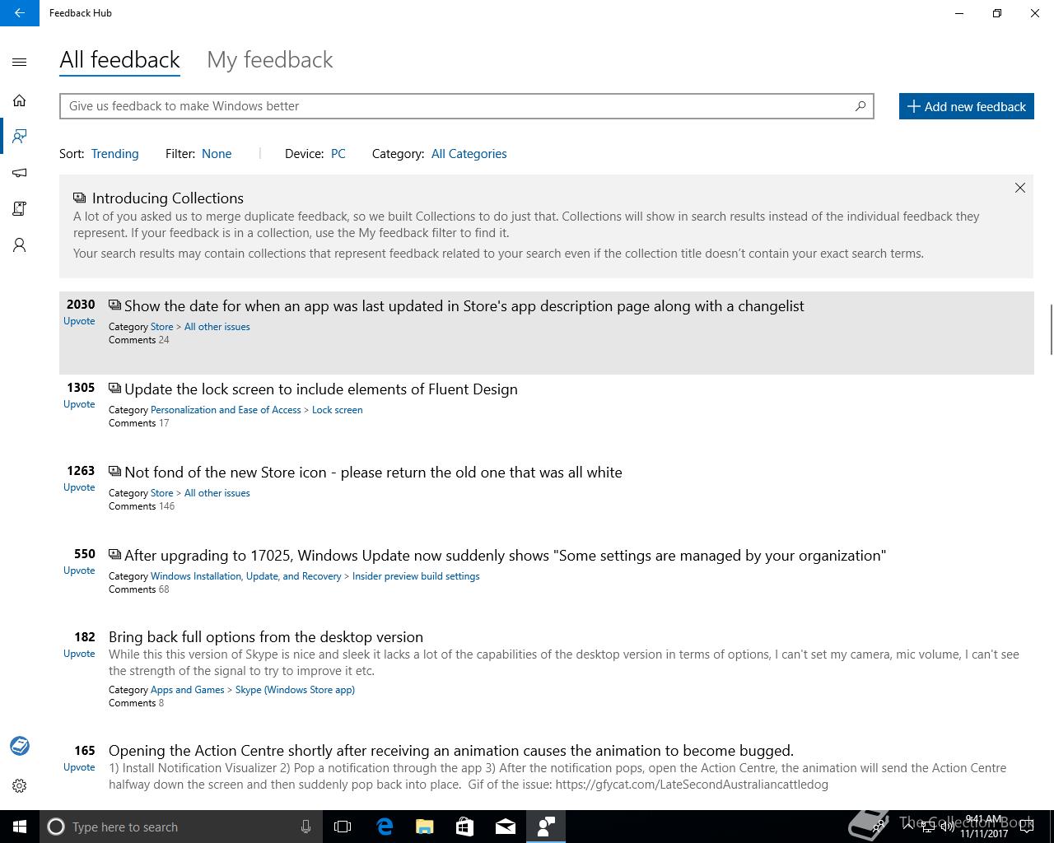1054x843 pixels.
Task: Open the Profile person icon in sidebar
Action: point(20,245)
